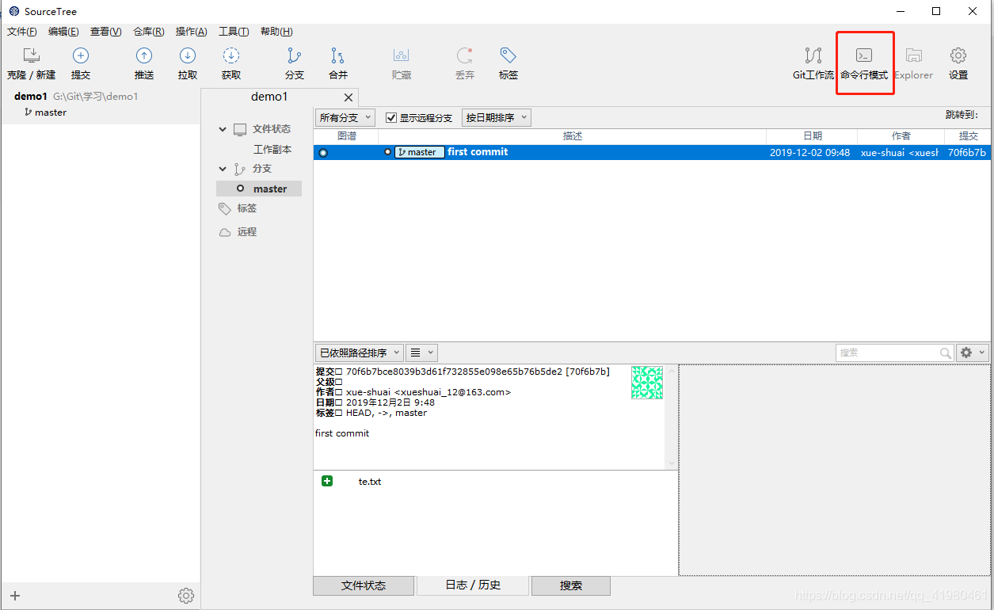Collapse the Branches (分支) section

pyautogui.click(x=223, y=169)
